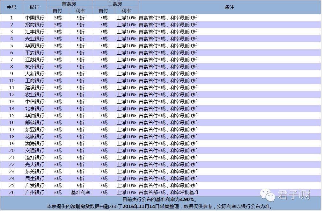Screen dimensions: 322x211
Task: Select the 东亚银行 cell
Action: click(x=34, y=130)
